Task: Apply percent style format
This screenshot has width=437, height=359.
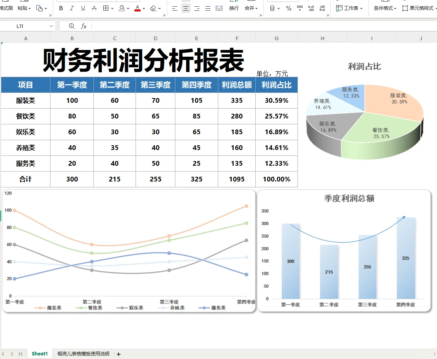Action: [x=289, y=8]
